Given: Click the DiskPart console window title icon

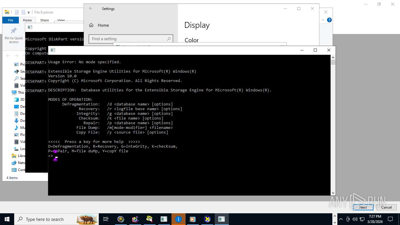Looking at the screenshot, I should pyautogui.click(x=30, y=27).
